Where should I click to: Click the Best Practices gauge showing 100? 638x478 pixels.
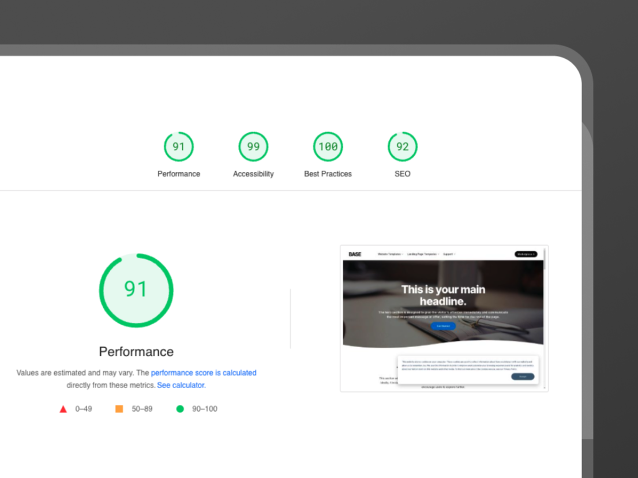click(328, 146)
